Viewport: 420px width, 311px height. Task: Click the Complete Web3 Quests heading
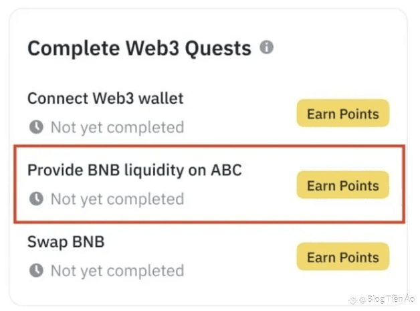pyautogui.click(x=139, y=49)
